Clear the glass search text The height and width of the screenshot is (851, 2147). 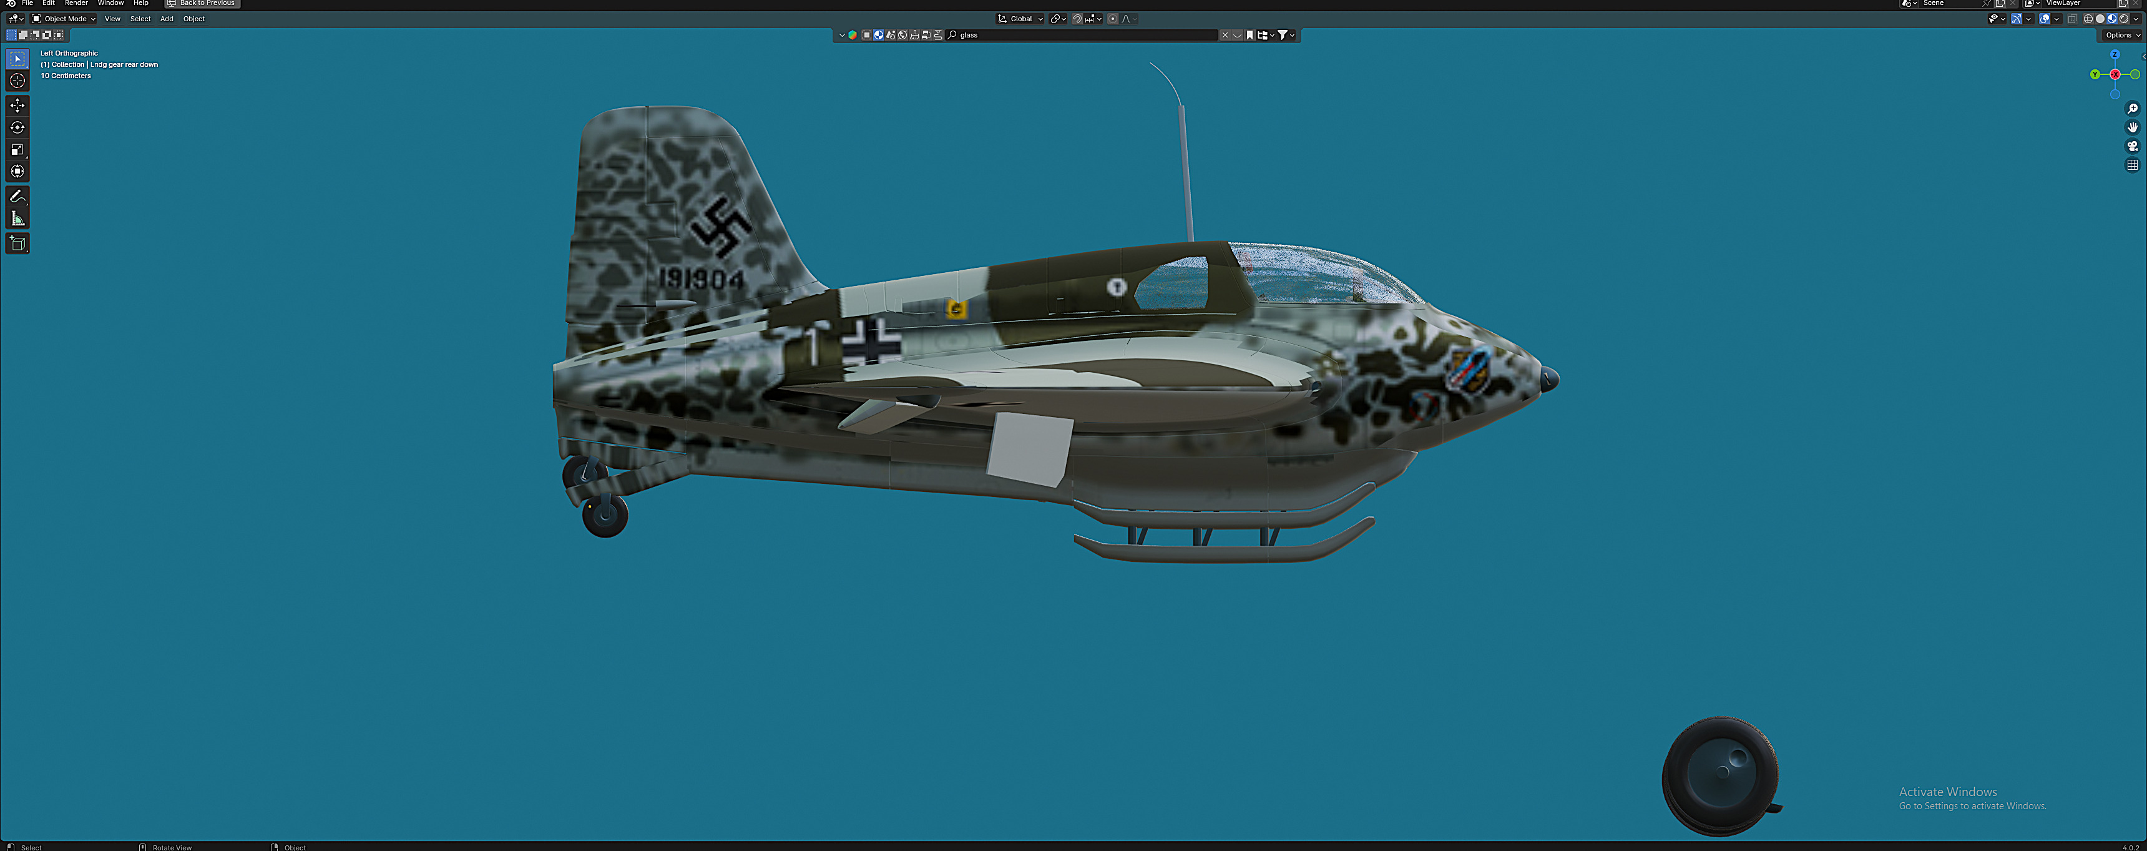(1225, 35)
